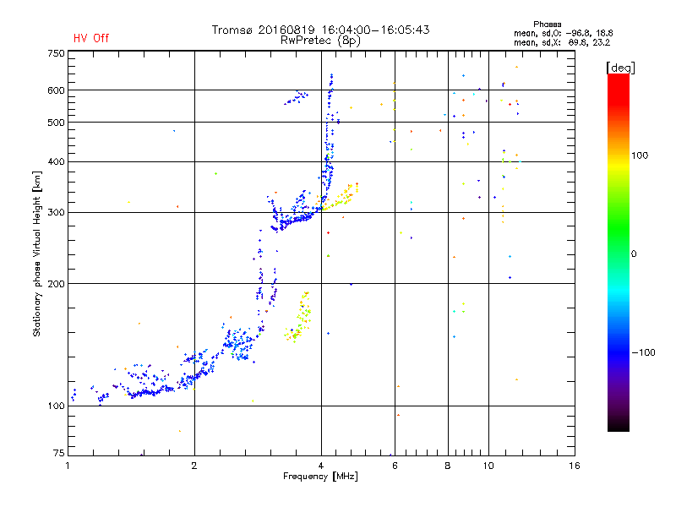676x507 pixels.
Task: Click the 'RwPretec (8p)' subtitle
Action: (320, 41)
